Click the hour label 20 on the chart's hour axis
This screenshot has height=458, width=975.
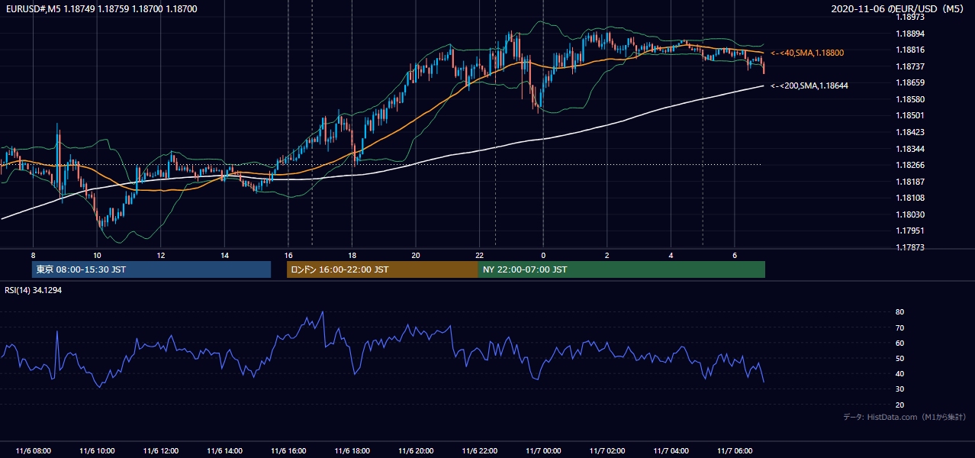click(416, 255)
